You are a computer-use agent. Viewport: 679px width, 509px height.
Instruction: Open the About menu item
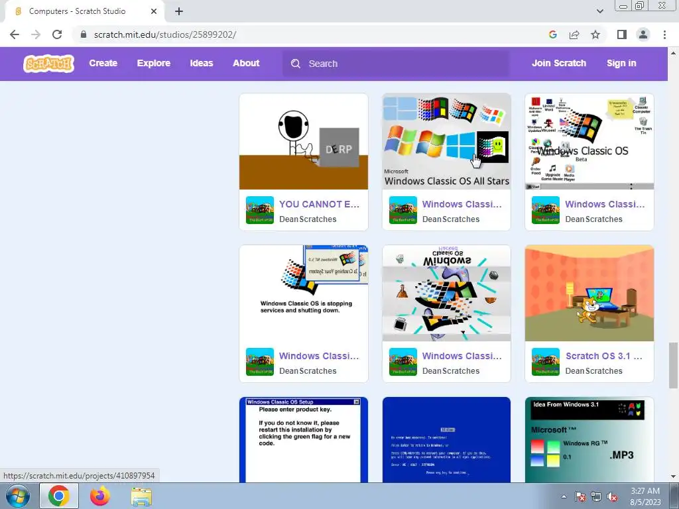click(x=246, y=63)
